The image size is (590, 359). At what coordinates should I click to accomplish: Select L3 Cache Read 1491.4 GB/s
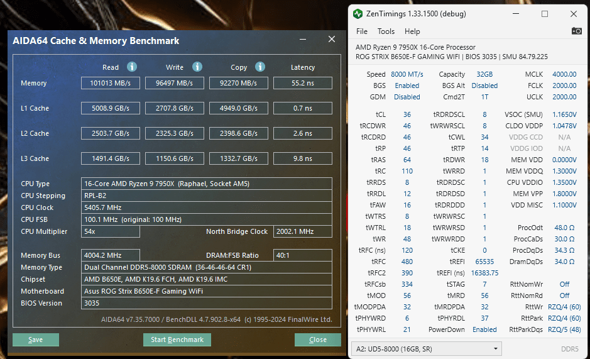pyautogui.click(x=110, y=158)
